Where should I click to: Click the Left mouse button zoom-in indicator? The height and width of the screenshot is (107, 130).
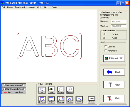point(14,85)
